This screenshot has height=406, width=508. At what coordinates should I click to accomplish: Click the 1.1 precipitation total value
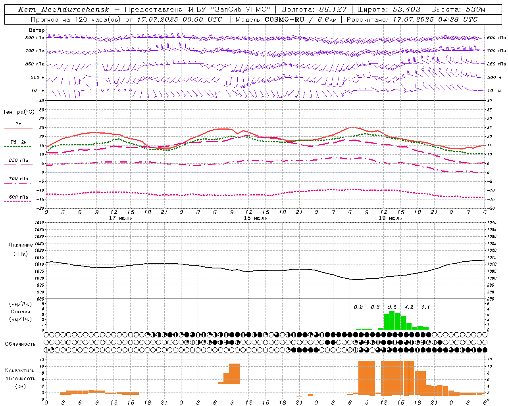(425, 307)
